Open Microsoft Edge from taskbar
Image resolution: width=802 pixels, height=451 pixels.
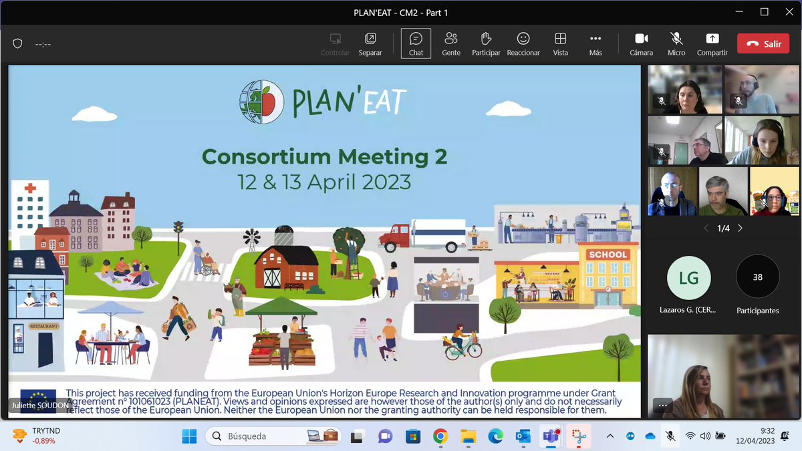tap(495, 436)
